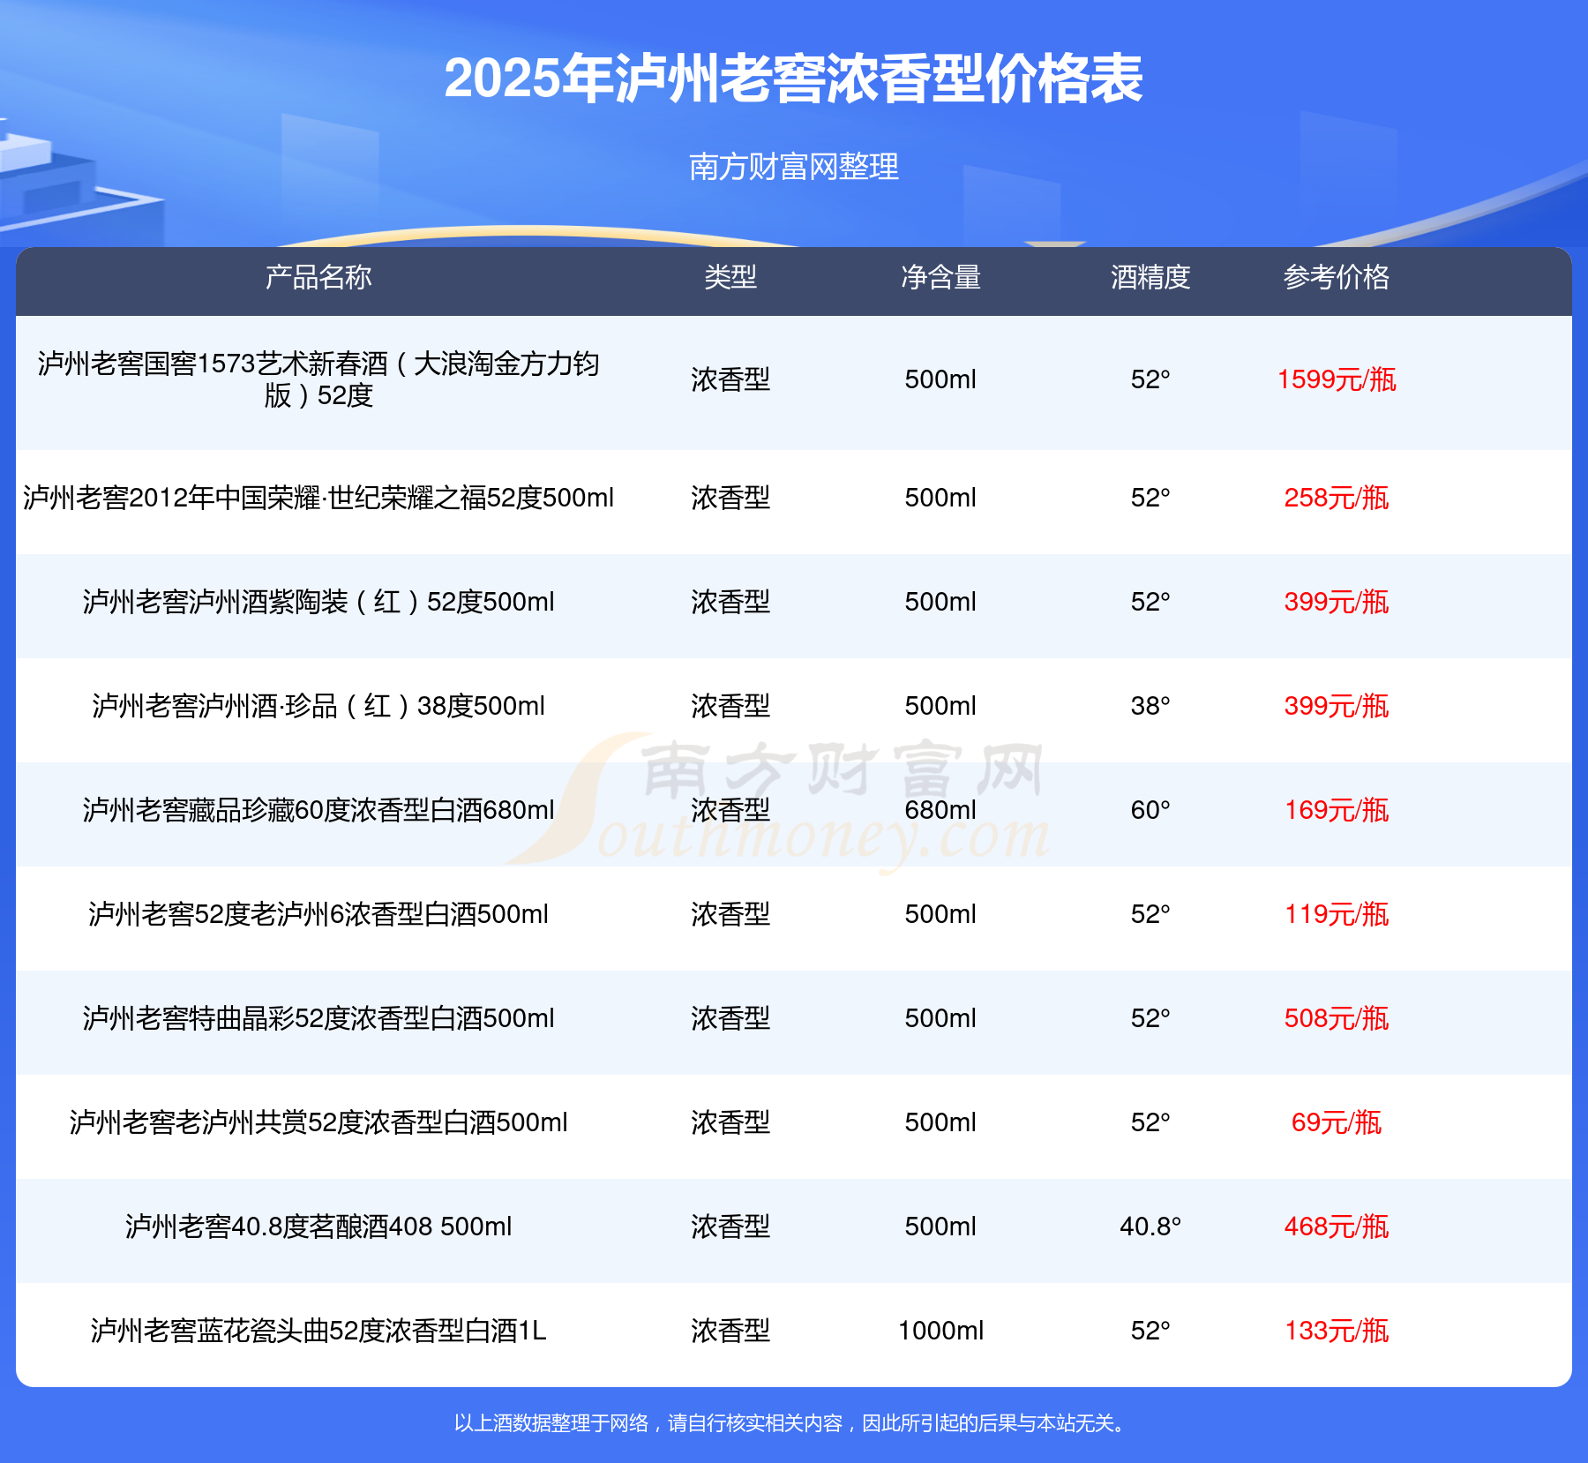Click 500ml in the 茗酿酒408 row
Screen dimensions: 1588x1463
[x=940, y=1227]
